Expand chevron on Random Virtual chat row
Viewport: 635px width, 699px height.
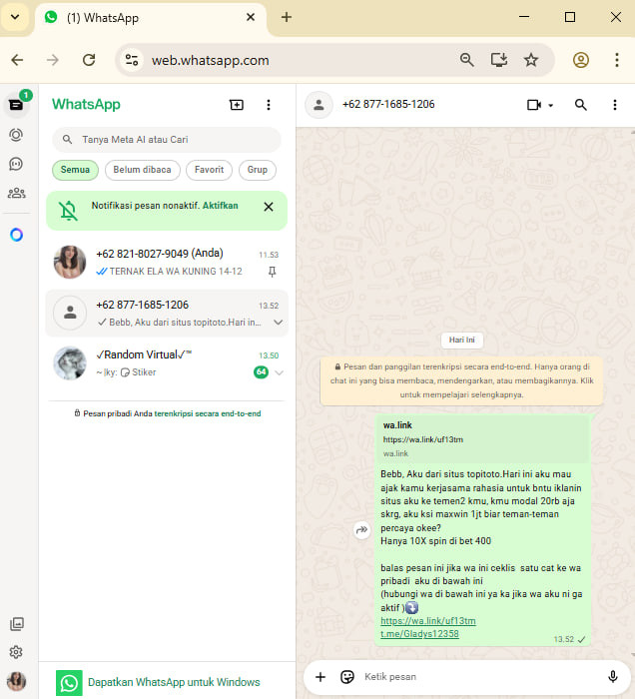tap(279, 372)
